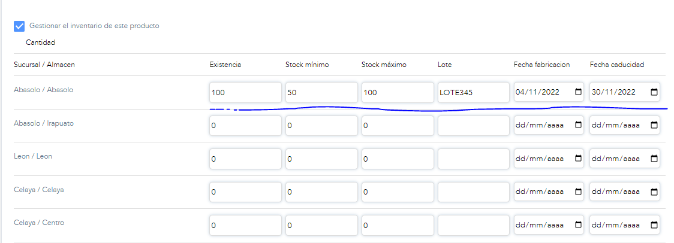
Task: Open calendar picker for Abasolo/Abasolo Fecha fabricacion
Action: pos(578,92)
